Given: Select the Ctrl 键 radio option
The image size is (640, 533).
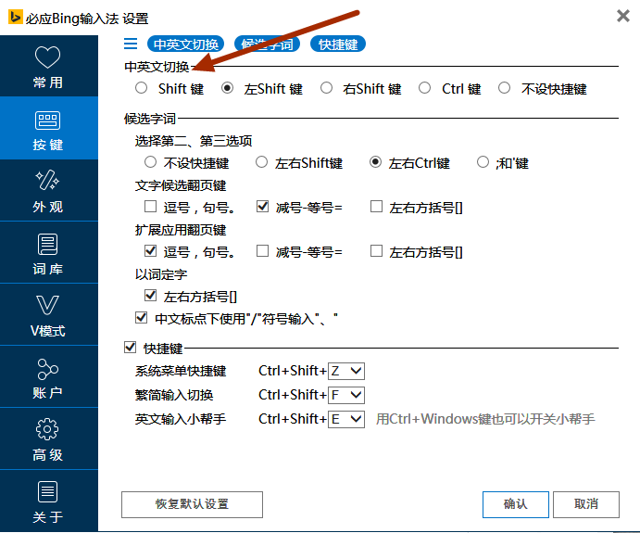Looking at the screenshot, I should point(424,88).
